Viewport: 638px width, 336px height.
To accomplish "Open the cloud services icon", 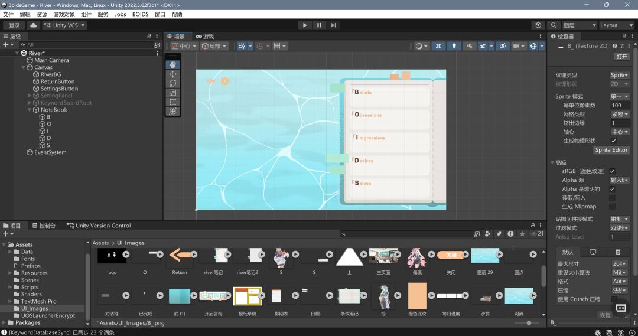I will tap(33, 25).
